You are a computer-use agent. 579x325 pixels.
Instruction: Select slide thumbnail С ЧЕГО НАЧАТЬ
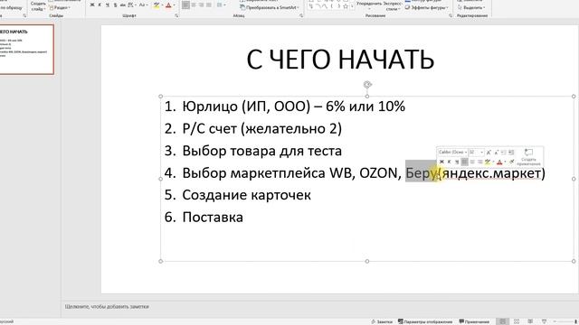coord(26,50)
